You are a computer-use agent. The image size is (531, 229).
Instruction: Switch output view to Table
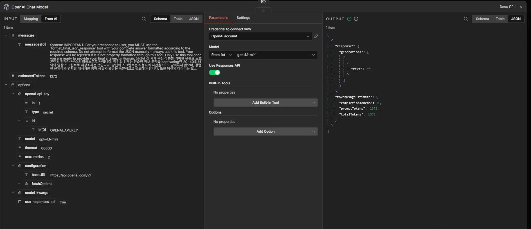click(500, 19)
